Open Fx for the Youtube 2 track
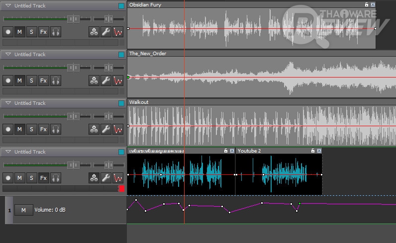Screen dimensions: 396x243 pyautogui.click(x=43, y=178)
